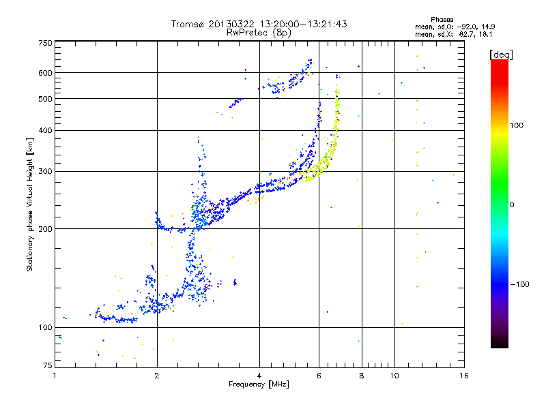The width and height of the screenshot is (546, 409).
Task: Click the "500" height axis tick label
Action: [45, 99]
